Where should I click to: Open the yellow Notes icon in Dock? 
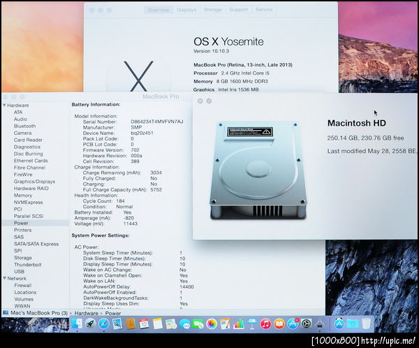(157, 324)
